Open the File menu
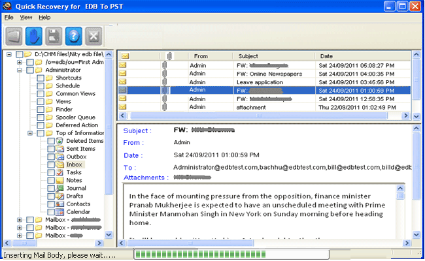 8,18
